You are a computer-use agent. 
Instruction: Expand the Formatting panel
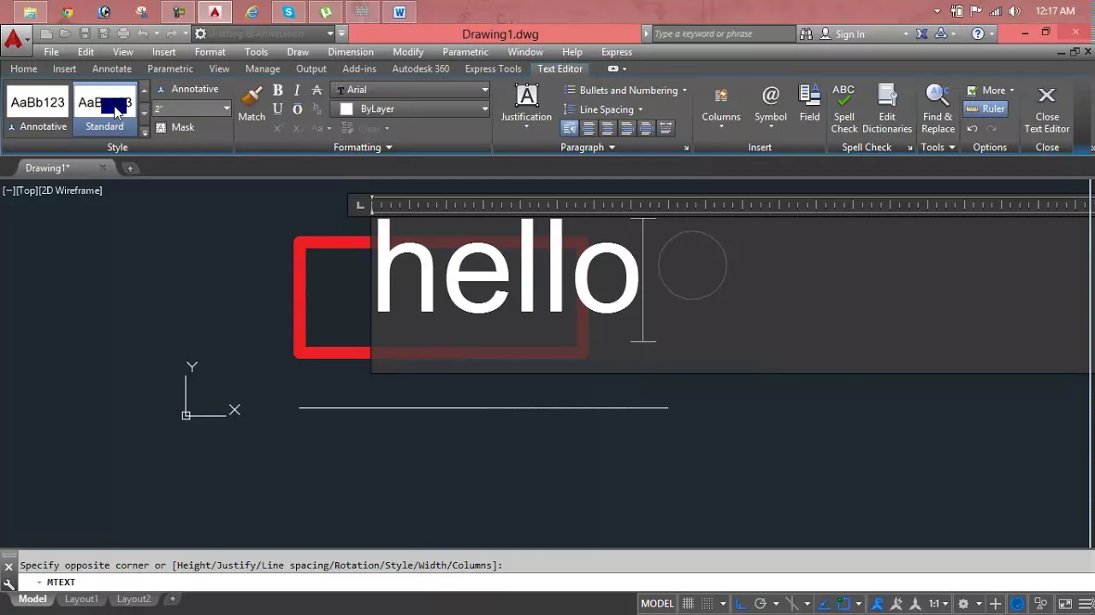[363, 147]
